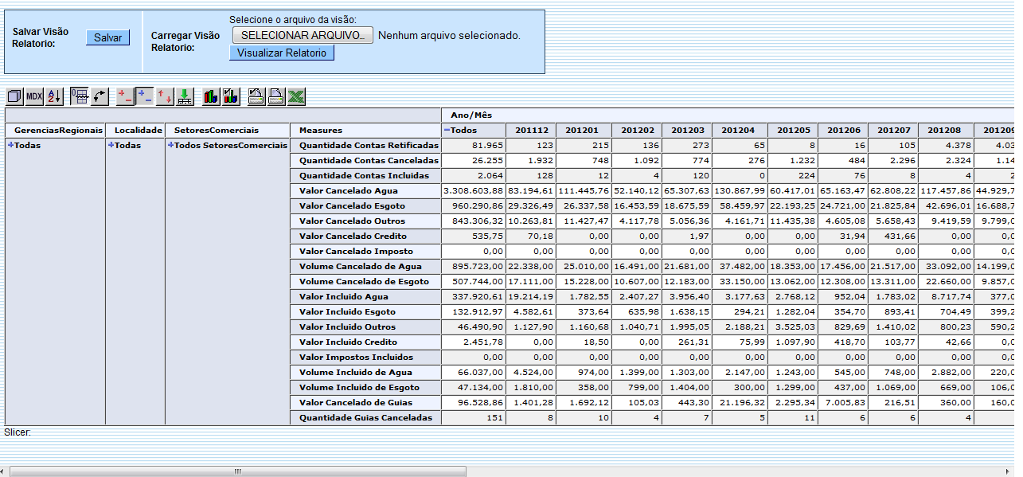This screenshot has height=477, width=1023.
Task: Toggle the blue plus-minus drill position mode
Action: 145,96
